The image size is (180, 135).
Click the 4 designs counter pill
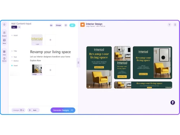point(18,110)
